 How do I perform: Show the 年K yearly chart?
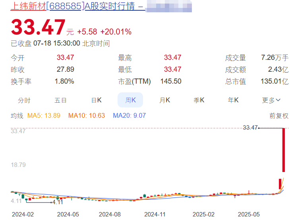(233, 100)
